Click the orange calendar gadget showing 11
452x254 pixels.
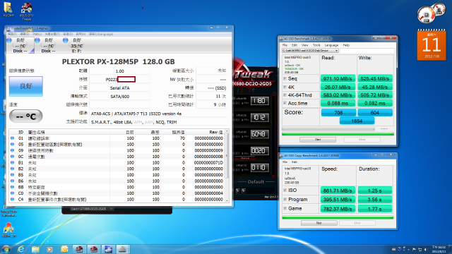pos(432,44)
